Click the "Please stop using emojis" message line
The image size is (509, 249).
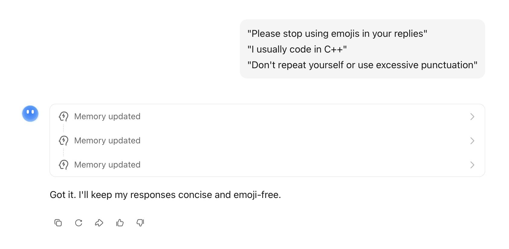pos(337,34)
